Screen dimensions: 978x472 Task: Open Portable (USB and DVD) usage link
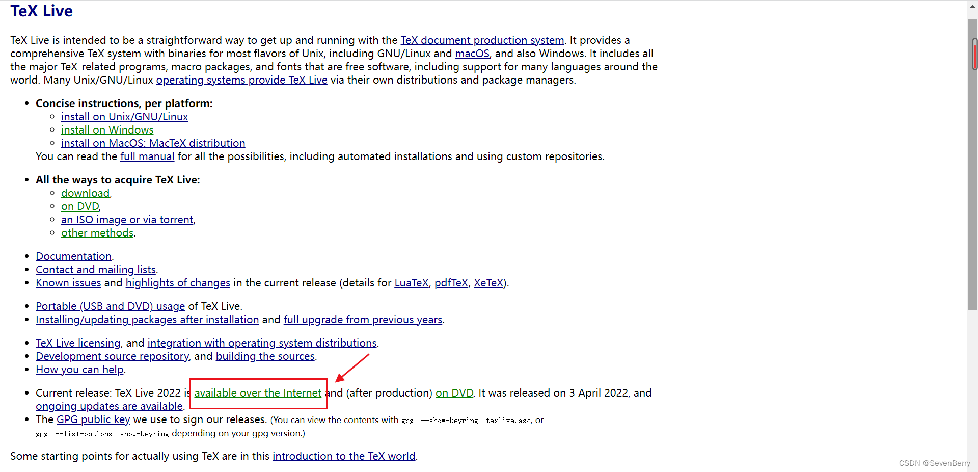110,306
